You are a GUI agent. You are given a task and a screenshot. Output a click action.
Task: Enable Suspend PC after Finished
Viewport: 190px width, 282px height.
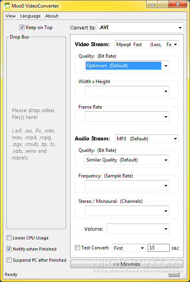(9, 260)
